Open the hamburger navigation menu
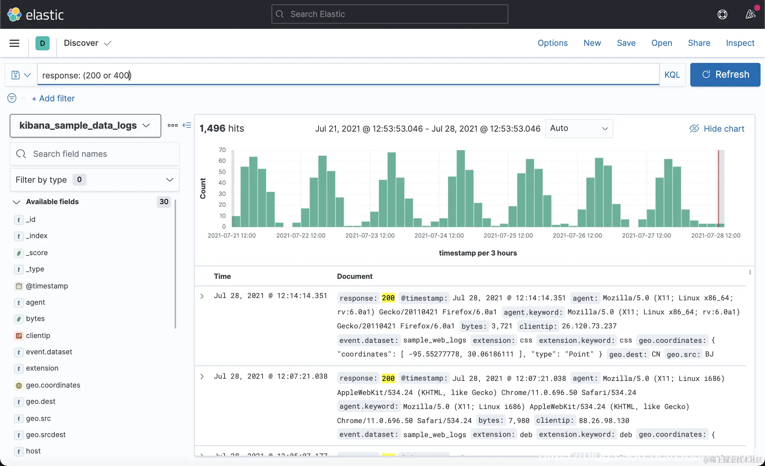The width and height of the screenshot is (765, 466). tap(14, 43)
